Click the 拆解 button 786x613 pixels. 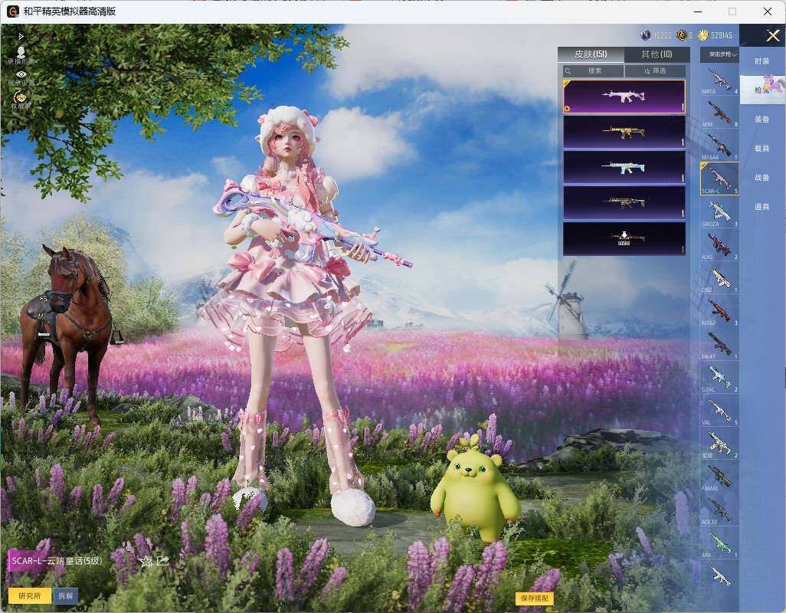coord(66,595)
